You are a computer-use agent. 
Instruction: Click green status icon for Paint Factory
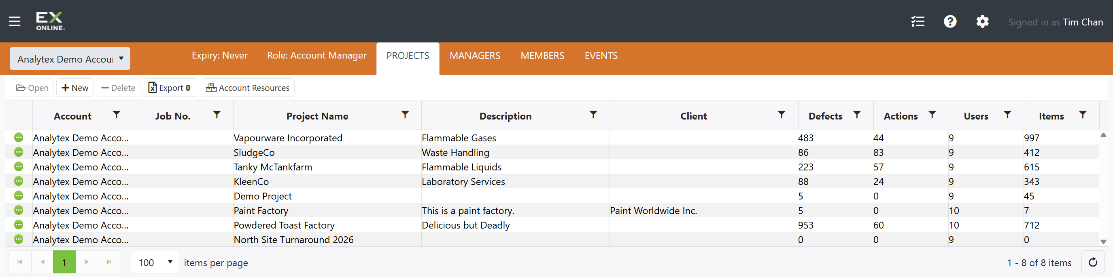coord(19,210)
